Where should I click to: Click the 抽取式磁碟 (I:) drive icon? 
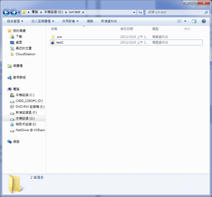tap(12, 124)
